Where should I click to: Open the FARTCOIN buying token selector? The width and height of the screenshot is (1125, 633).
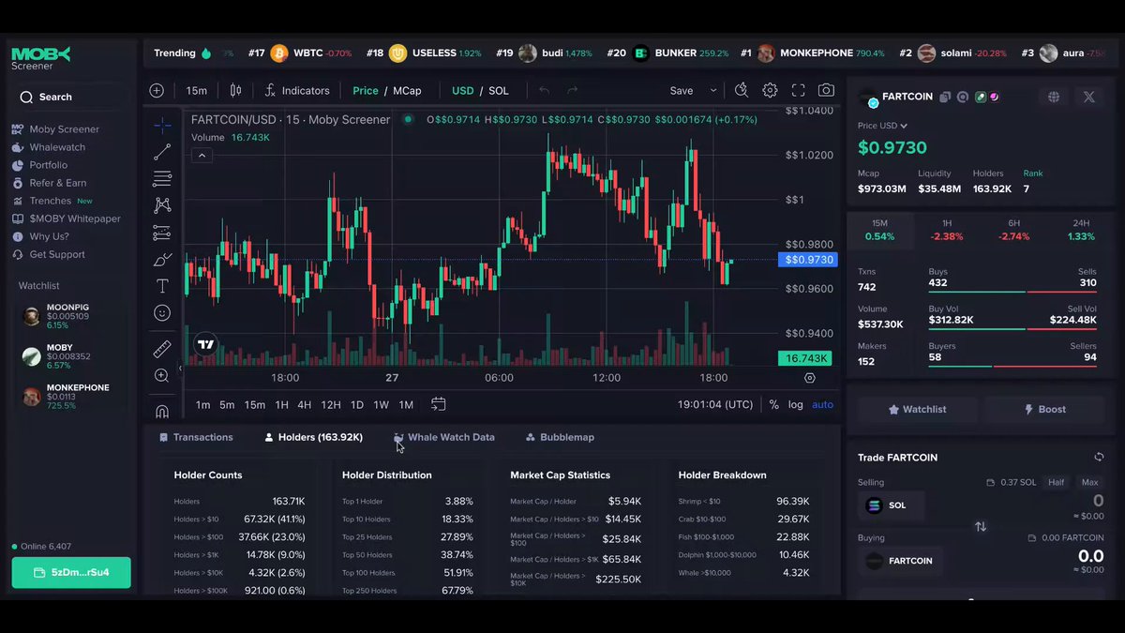[x=900, y=561]
